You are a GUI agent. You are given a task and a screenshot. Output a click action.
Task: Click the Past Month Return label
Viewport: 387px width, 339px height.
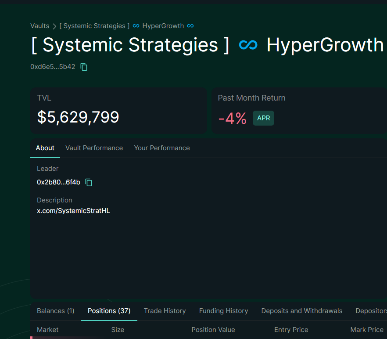pyautogui.click(x=251, y=98)
